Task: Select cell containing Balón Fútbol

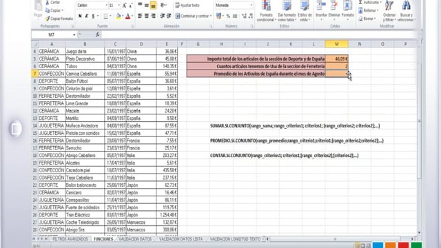Action: click(85, 81)
